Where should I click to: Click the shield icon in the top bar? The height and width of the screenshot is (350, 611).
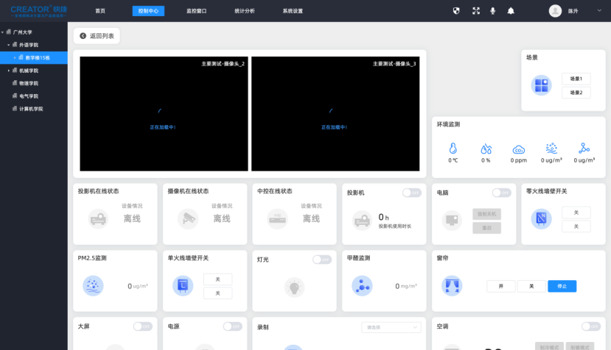pos(456,11)
